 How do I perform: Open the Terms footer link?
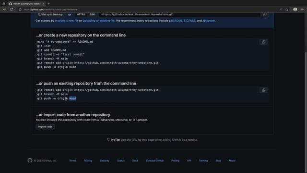click(x=72, y=161)
